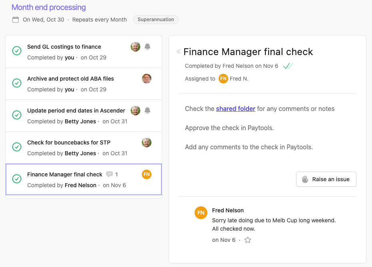Collapse detail panel with double chevron icon
The image size is (372, 267).
pos(179,51)
